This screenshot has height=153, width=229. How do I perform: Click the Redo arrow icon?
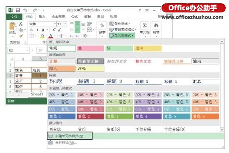(35, 10)
